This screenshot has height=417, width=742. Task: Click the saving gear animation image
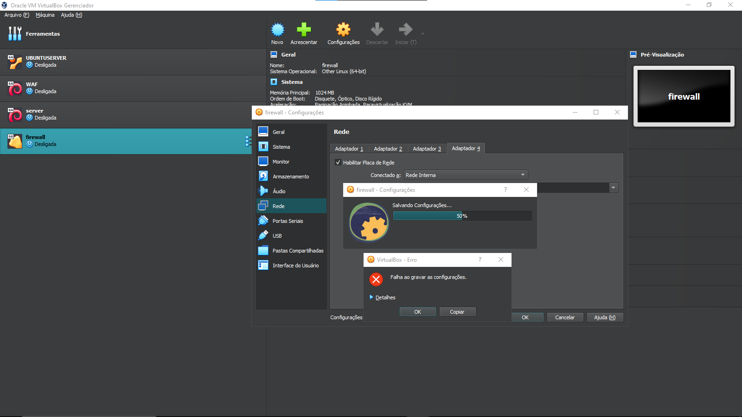pyautogui.click(x=369, y=222)
